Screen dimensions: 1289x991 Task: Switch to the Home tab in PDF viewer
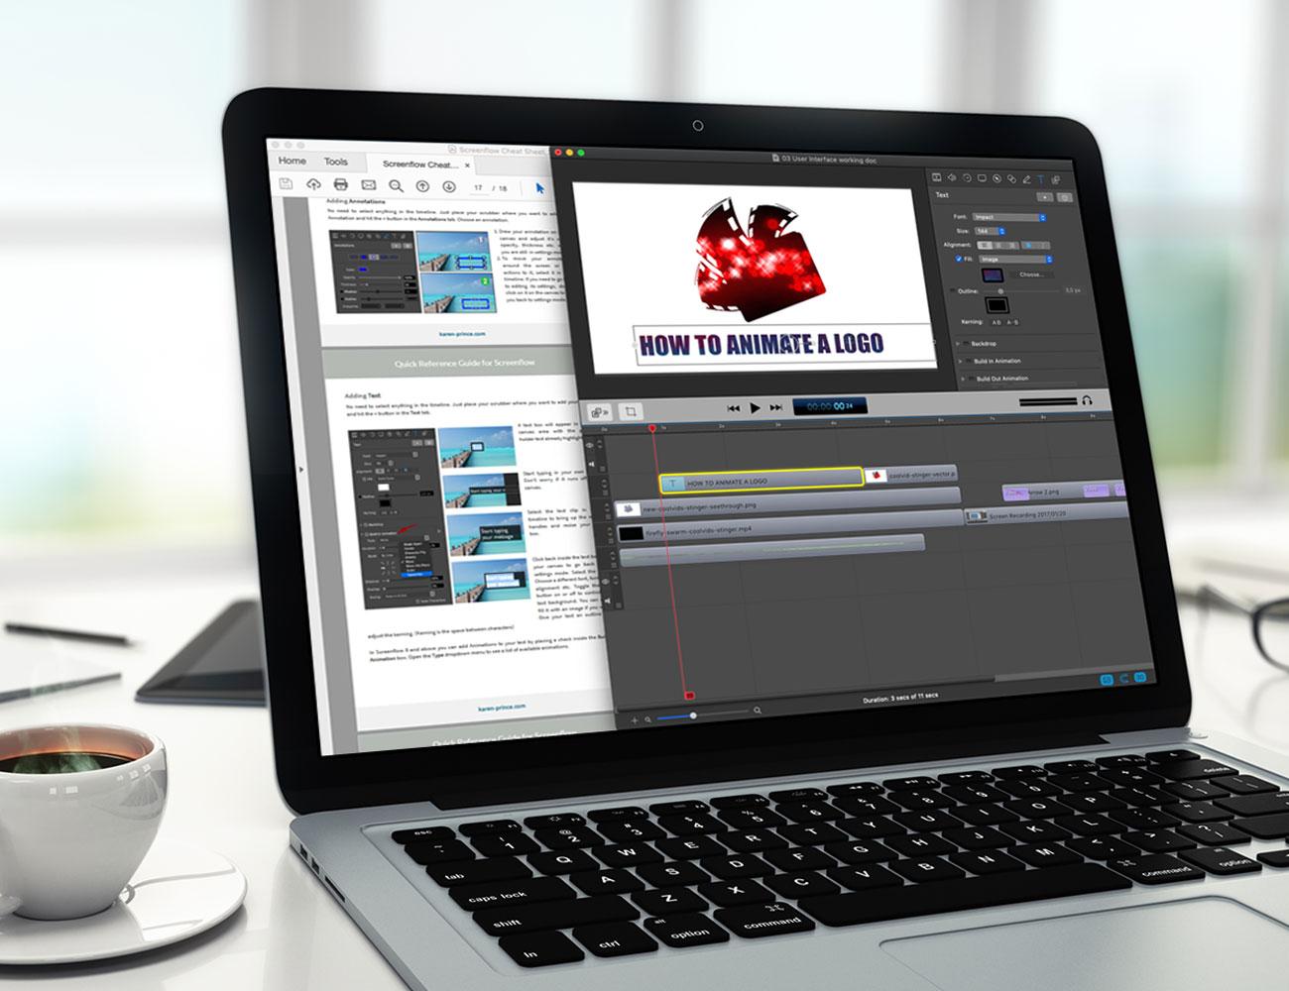click(x=293, y=161)
